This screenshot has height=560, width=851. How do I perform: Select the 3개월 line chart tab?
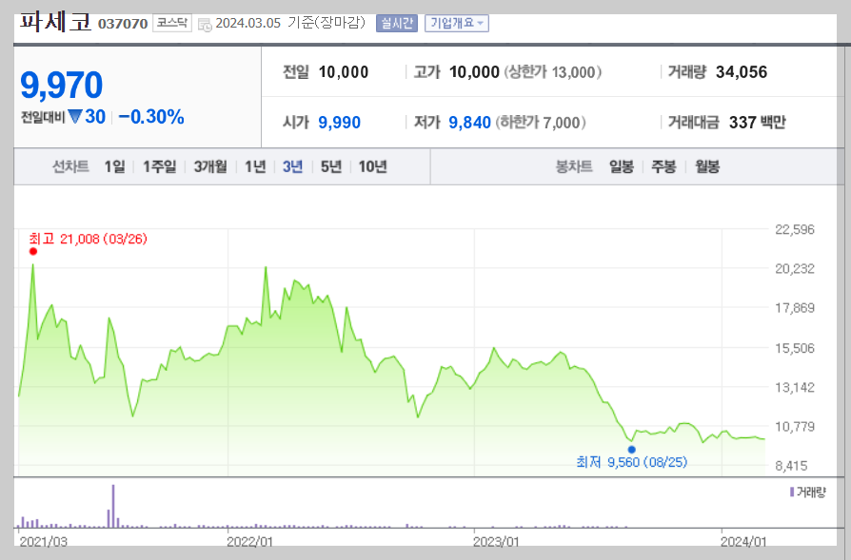coord(210,166)
